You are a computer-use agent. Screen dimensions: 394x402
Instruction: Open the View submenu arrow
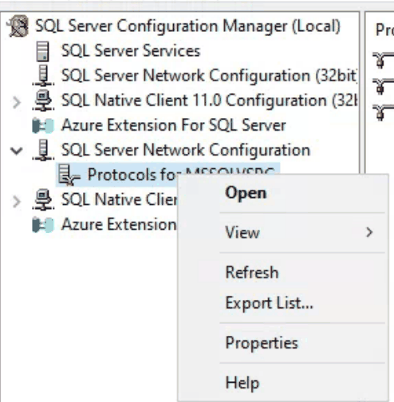[x=369, y=232]
